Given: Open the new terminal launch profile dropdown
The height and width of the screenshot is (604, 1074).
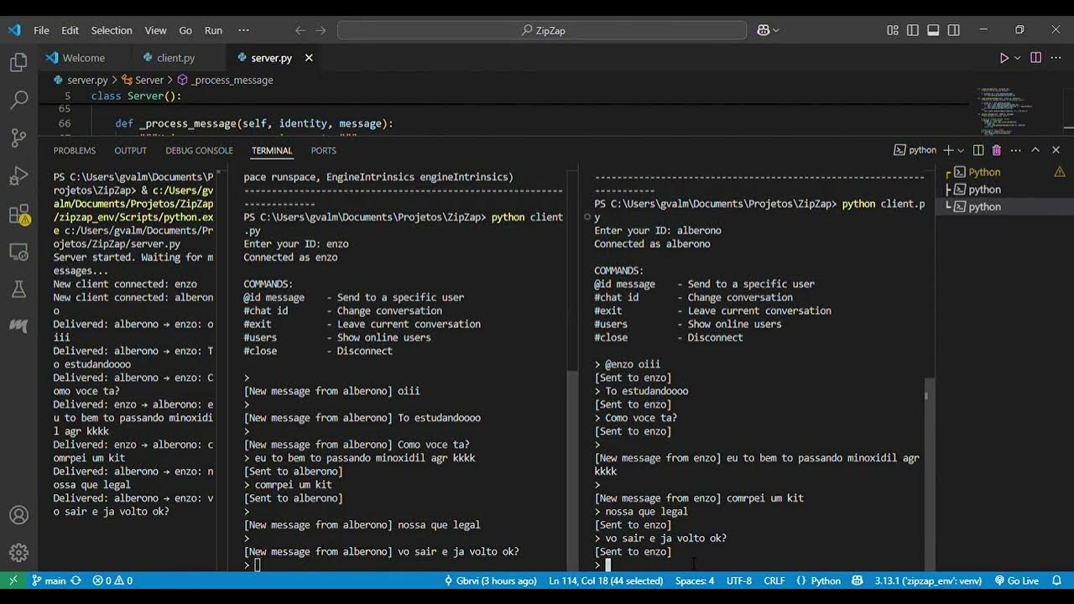Looking at the screenshot, I should pos(961,150).
